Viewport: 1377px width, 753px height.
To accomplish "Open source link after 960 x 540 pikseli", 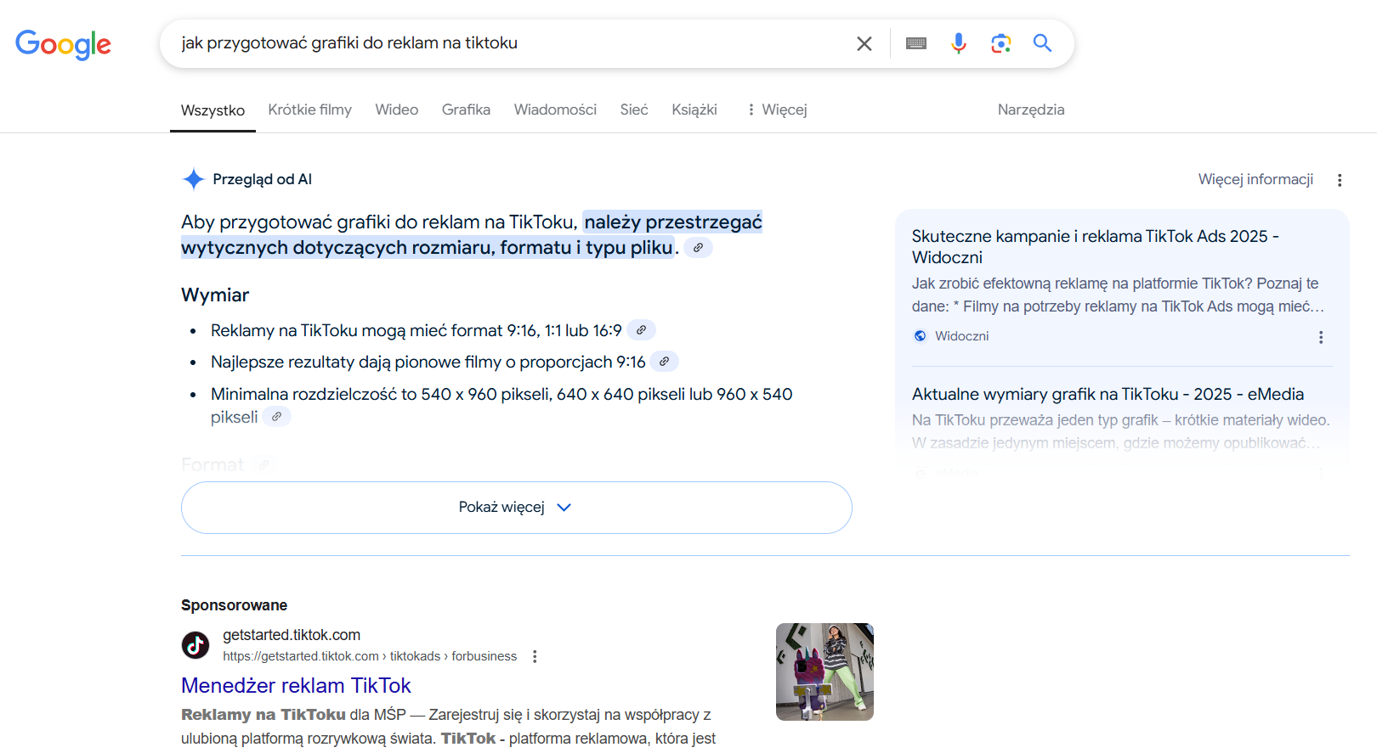I will coord(277,417).
